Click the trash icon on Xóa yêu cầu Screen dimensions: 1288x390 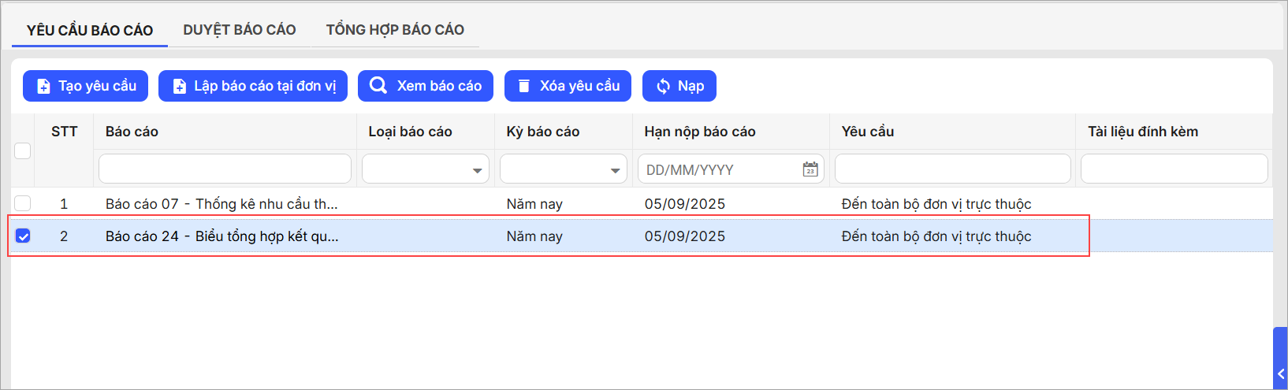click(523, 87)
